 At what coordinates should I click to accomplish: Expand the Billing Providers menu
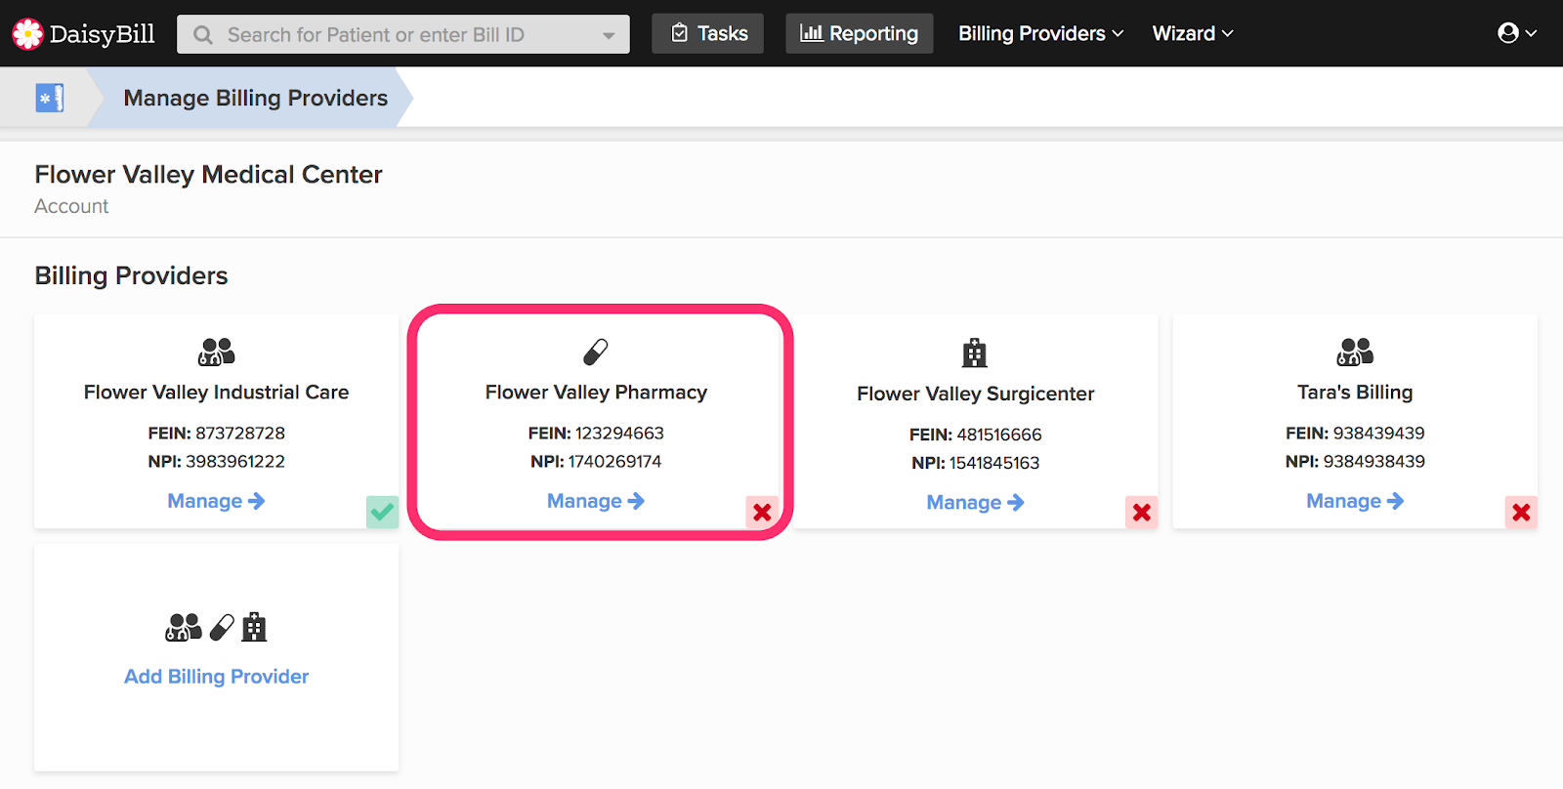(1040, 33)
